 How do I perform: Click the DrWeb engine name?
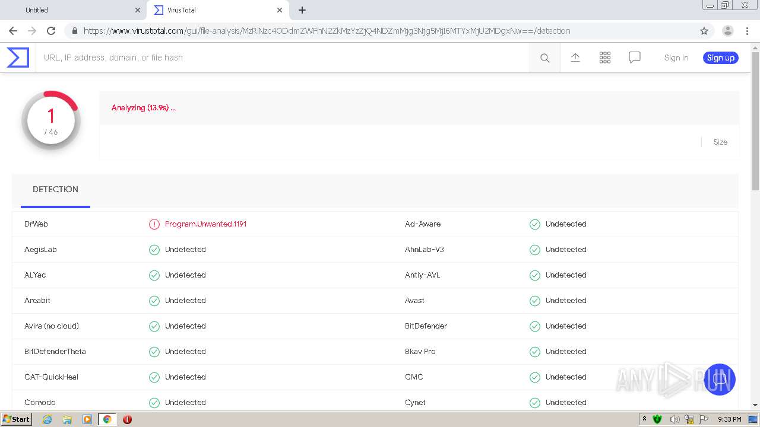(x=36, y=224)
